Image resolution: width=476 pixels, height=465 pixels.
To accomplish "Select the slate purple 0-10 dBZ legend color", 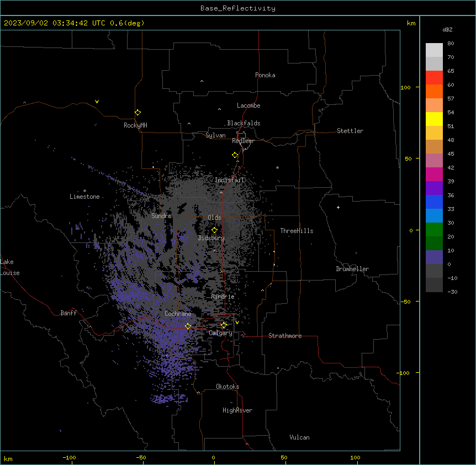I will (x=434, y=257).
